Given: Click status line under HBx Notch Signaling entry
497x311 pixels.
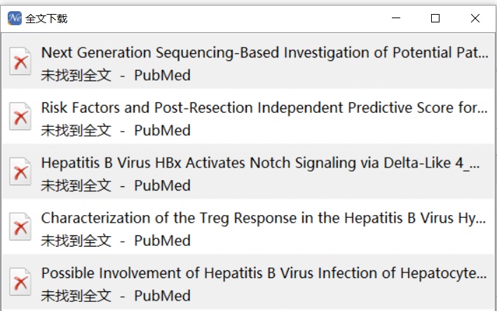Looking at the screenshot, I should [x=116, y=186].
